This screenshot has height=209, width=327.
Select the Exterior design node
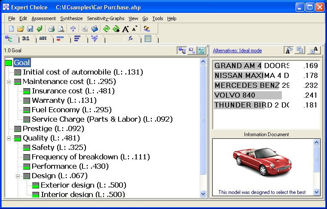coord(83,185)
